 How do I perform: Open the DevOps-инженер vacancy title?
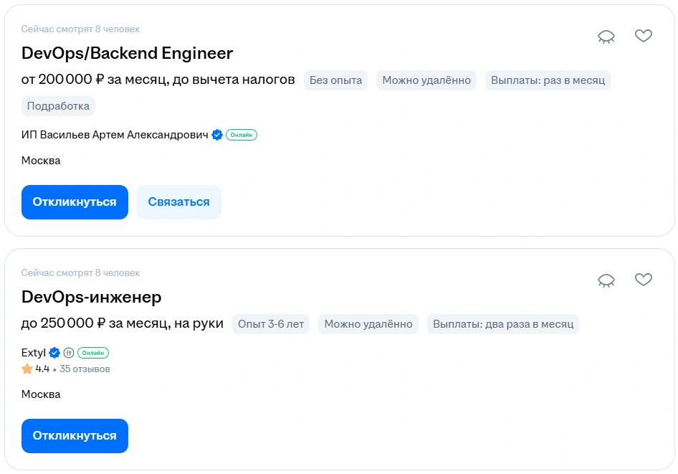(90, 297)
